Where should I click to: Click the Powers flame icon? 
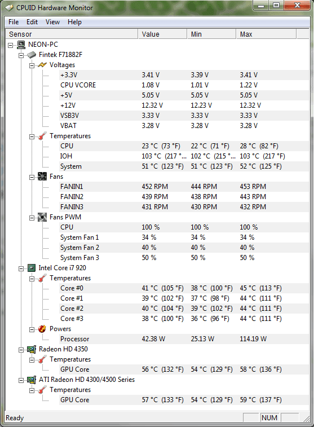tap(42, 329)
